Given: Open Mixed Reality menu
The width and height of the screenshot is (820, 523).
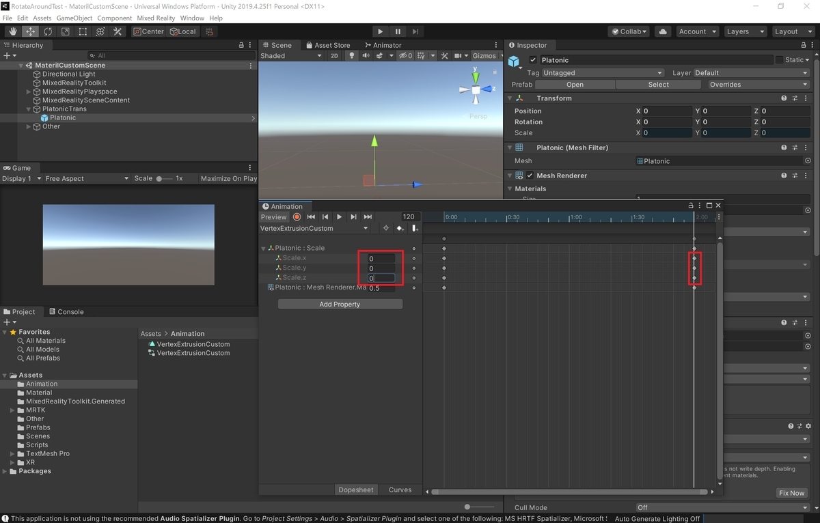Looking at the screenshot, I should coord(156,18).
